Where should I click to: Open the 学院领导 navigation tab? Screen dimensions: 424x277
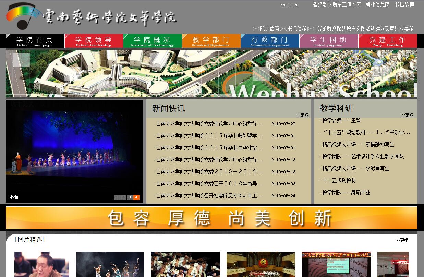point(94,41)
